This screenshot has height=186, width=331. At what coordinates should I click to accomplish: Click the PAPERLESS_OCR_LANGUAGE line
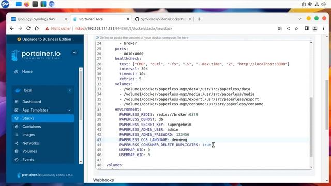click(x=153, y=139)
